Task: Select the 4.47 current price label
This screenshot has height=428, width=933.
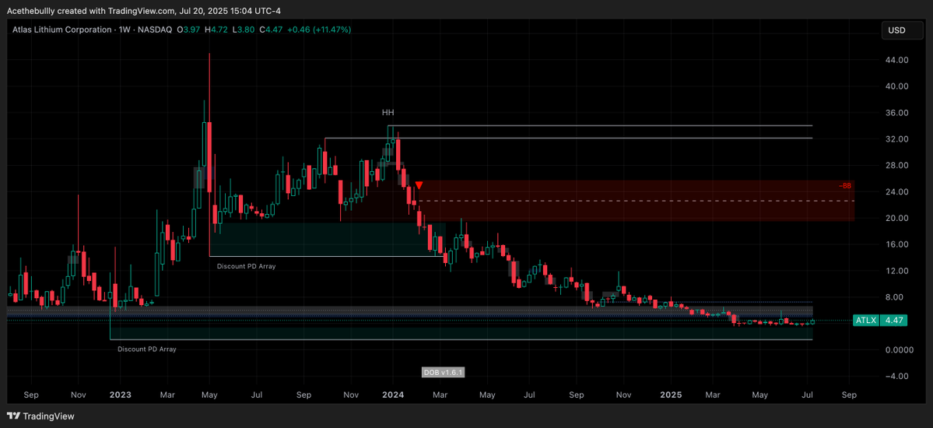Action: pyautogui.click(x=893, y=321)
